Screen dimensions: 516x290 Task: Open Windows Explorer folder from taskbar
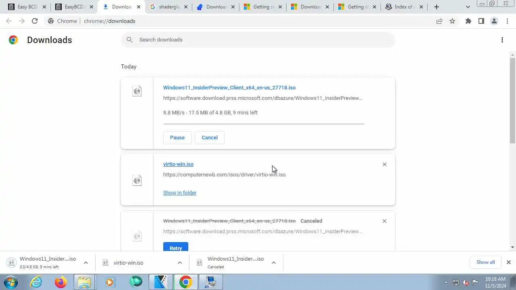coord(84,282)
